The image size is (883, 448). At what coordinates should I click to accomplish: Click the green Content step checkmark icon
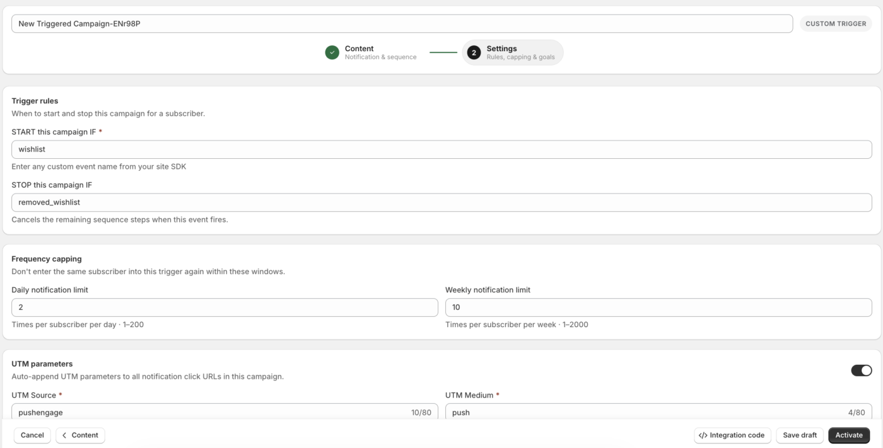coord(332,53)
